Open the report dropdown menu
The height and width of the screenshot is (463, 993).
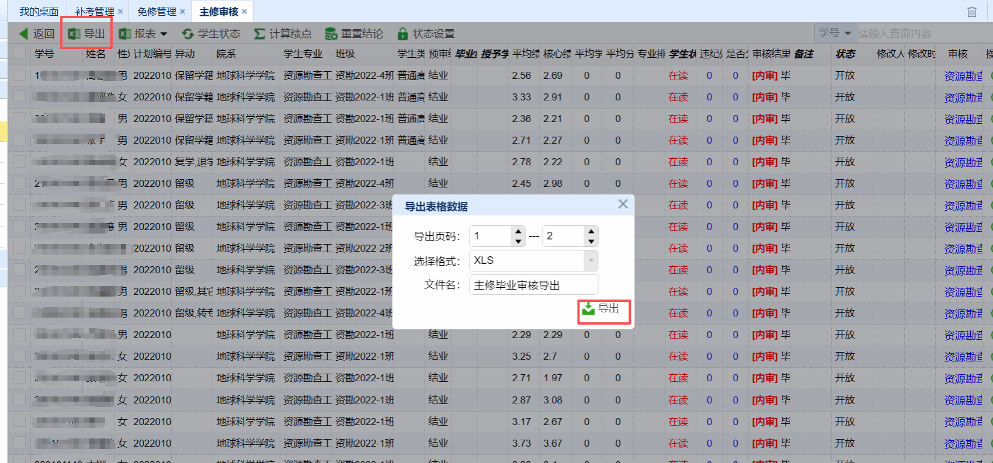pos(164,34)
